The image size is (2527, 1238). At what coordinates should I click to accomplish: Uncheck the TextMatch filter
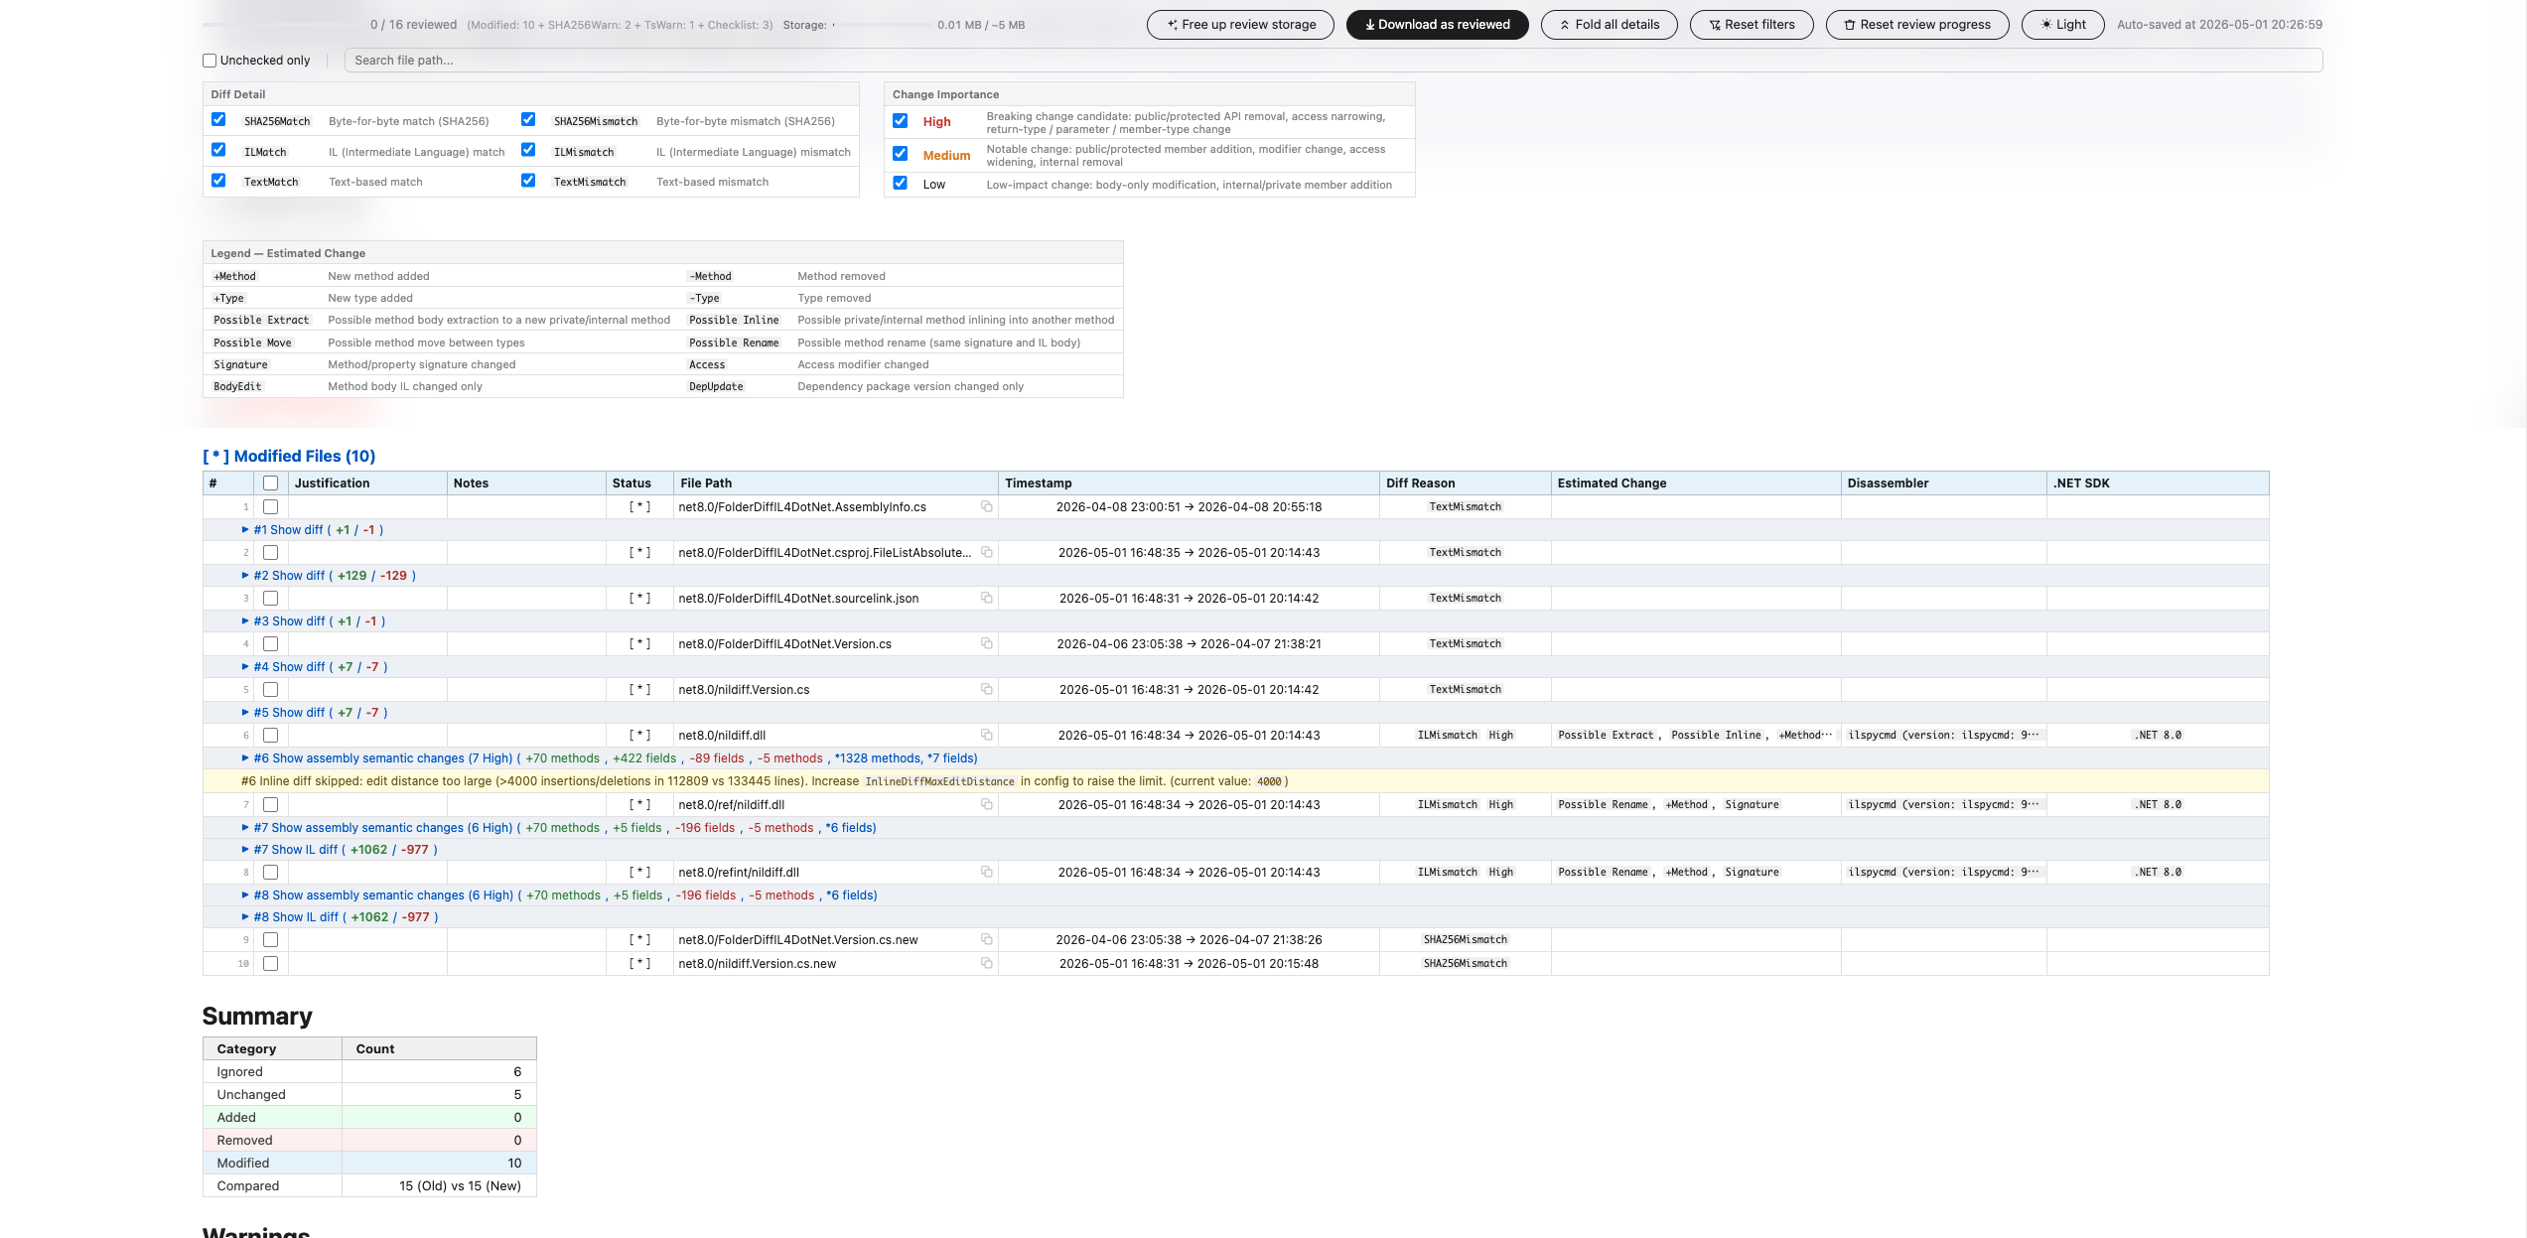pos(218,180)
